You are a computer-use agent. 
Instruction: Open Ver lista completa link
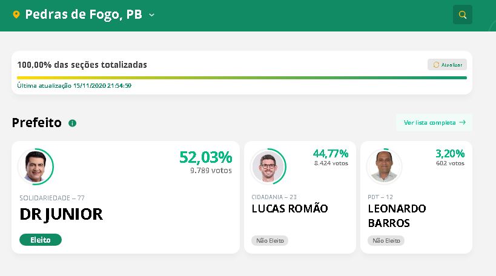[x=429, y=122]
